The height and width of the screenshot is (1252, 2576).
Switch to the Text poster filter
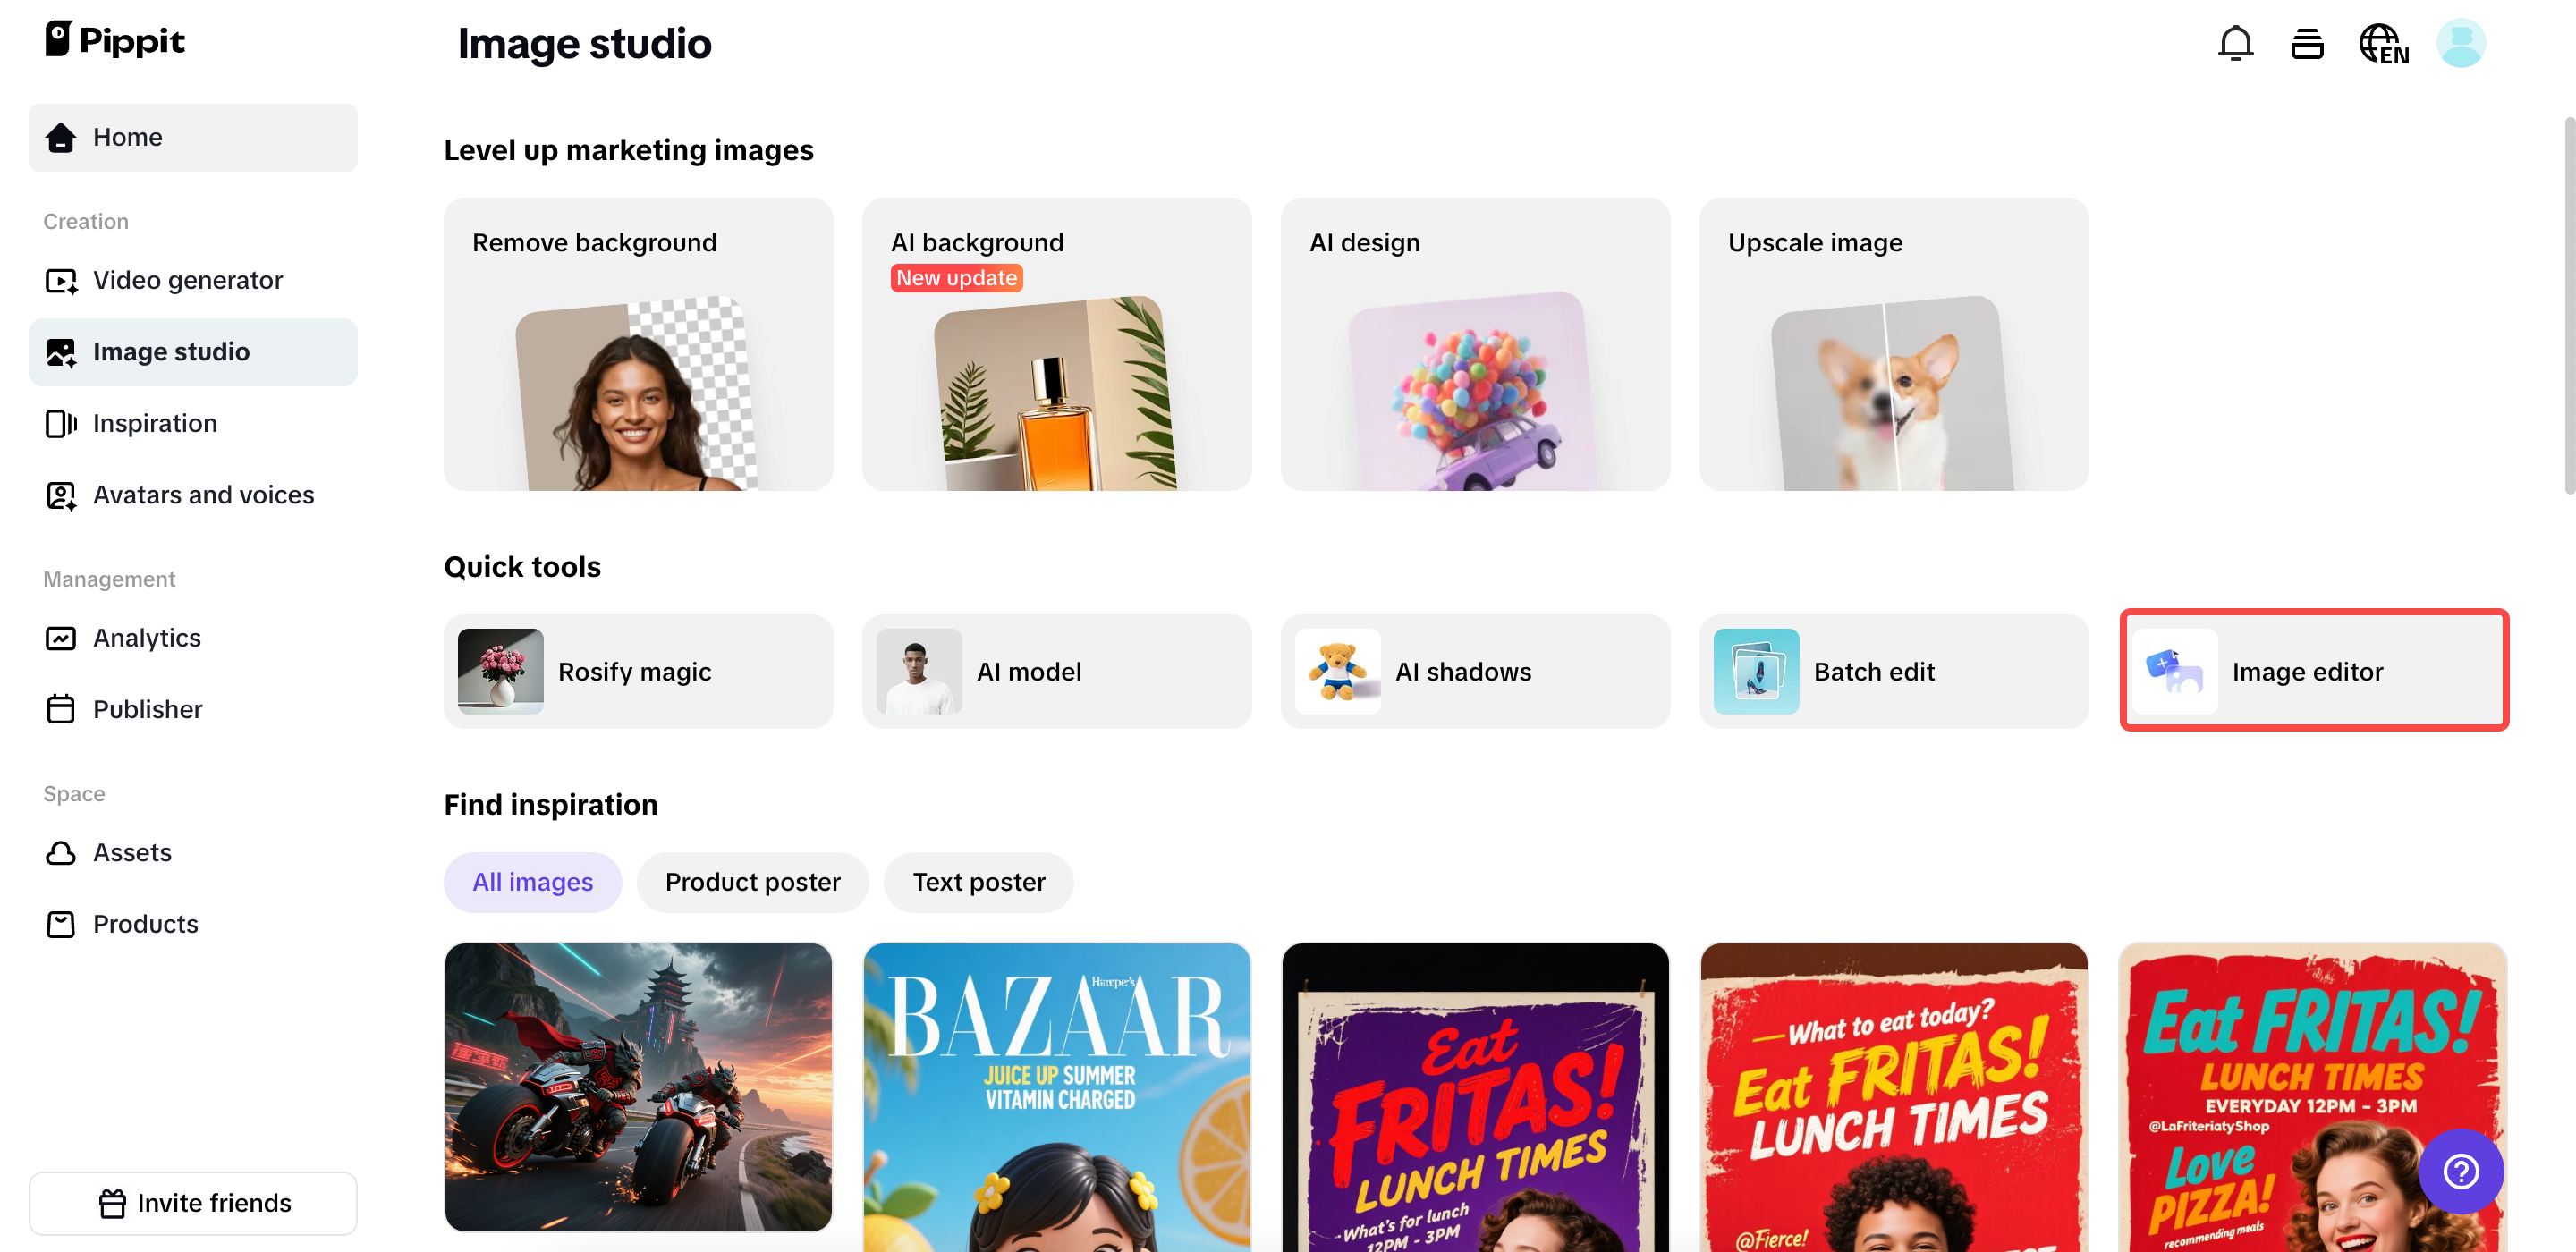(978, 882)
